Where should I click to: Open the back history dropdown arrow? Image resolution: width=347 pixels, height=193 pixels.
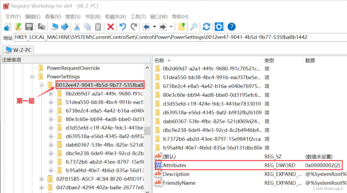point(154,27)
